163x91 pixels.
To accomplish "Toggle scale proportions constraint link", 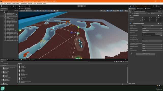I will pos(141,21).
